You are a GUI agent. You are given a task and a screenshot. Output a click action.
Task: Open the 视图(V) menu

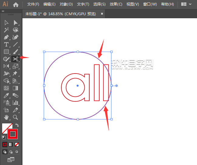(133, 4)
